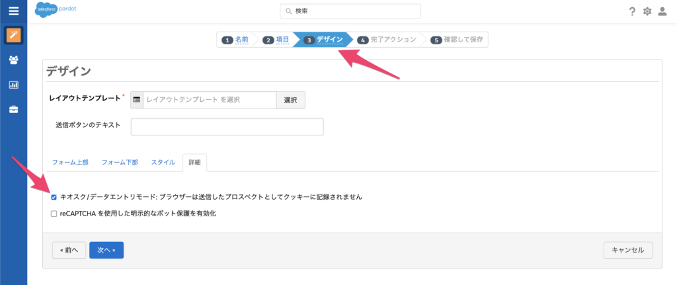Screen dimensions: 677x285
Task: Switch to the 詳細 tab
Action: pyautogui.click(x=195, y=163)
